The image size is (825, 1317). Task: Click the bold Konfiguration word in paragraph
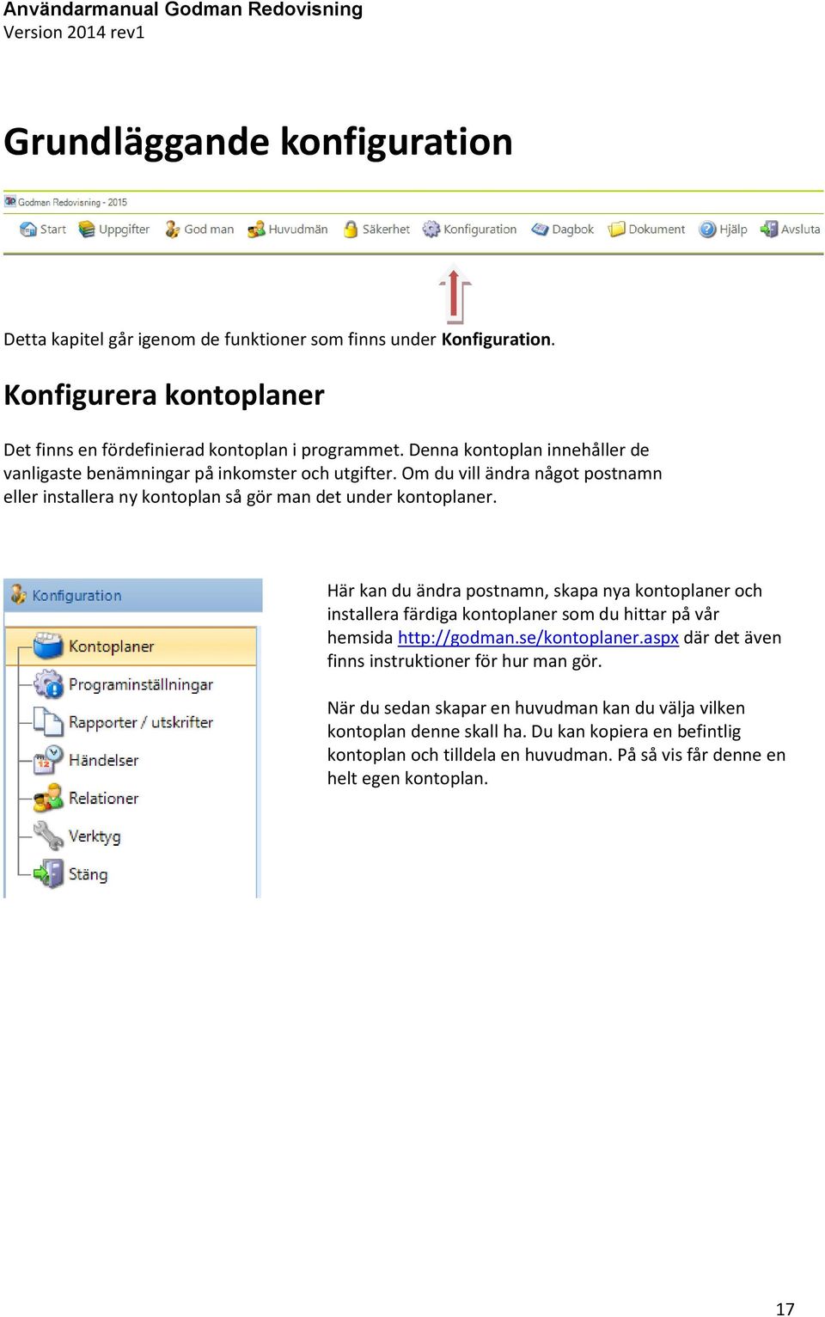point(496,340)
